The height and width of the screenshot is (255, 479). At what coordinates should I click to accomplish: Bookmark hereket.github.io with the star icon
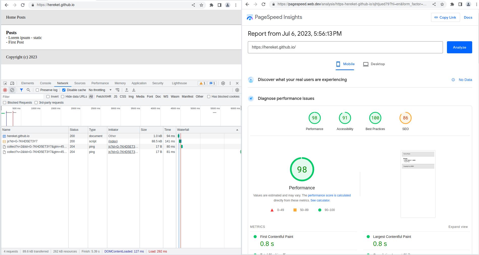[x=201, y=5]
